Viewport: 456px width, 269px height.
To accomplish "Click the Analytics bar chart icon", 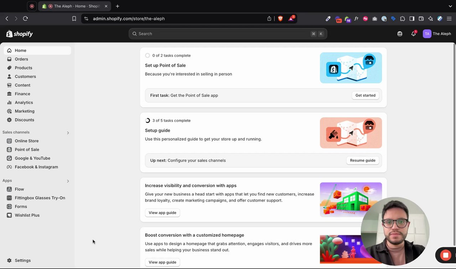I will click(x=9, y=103).
